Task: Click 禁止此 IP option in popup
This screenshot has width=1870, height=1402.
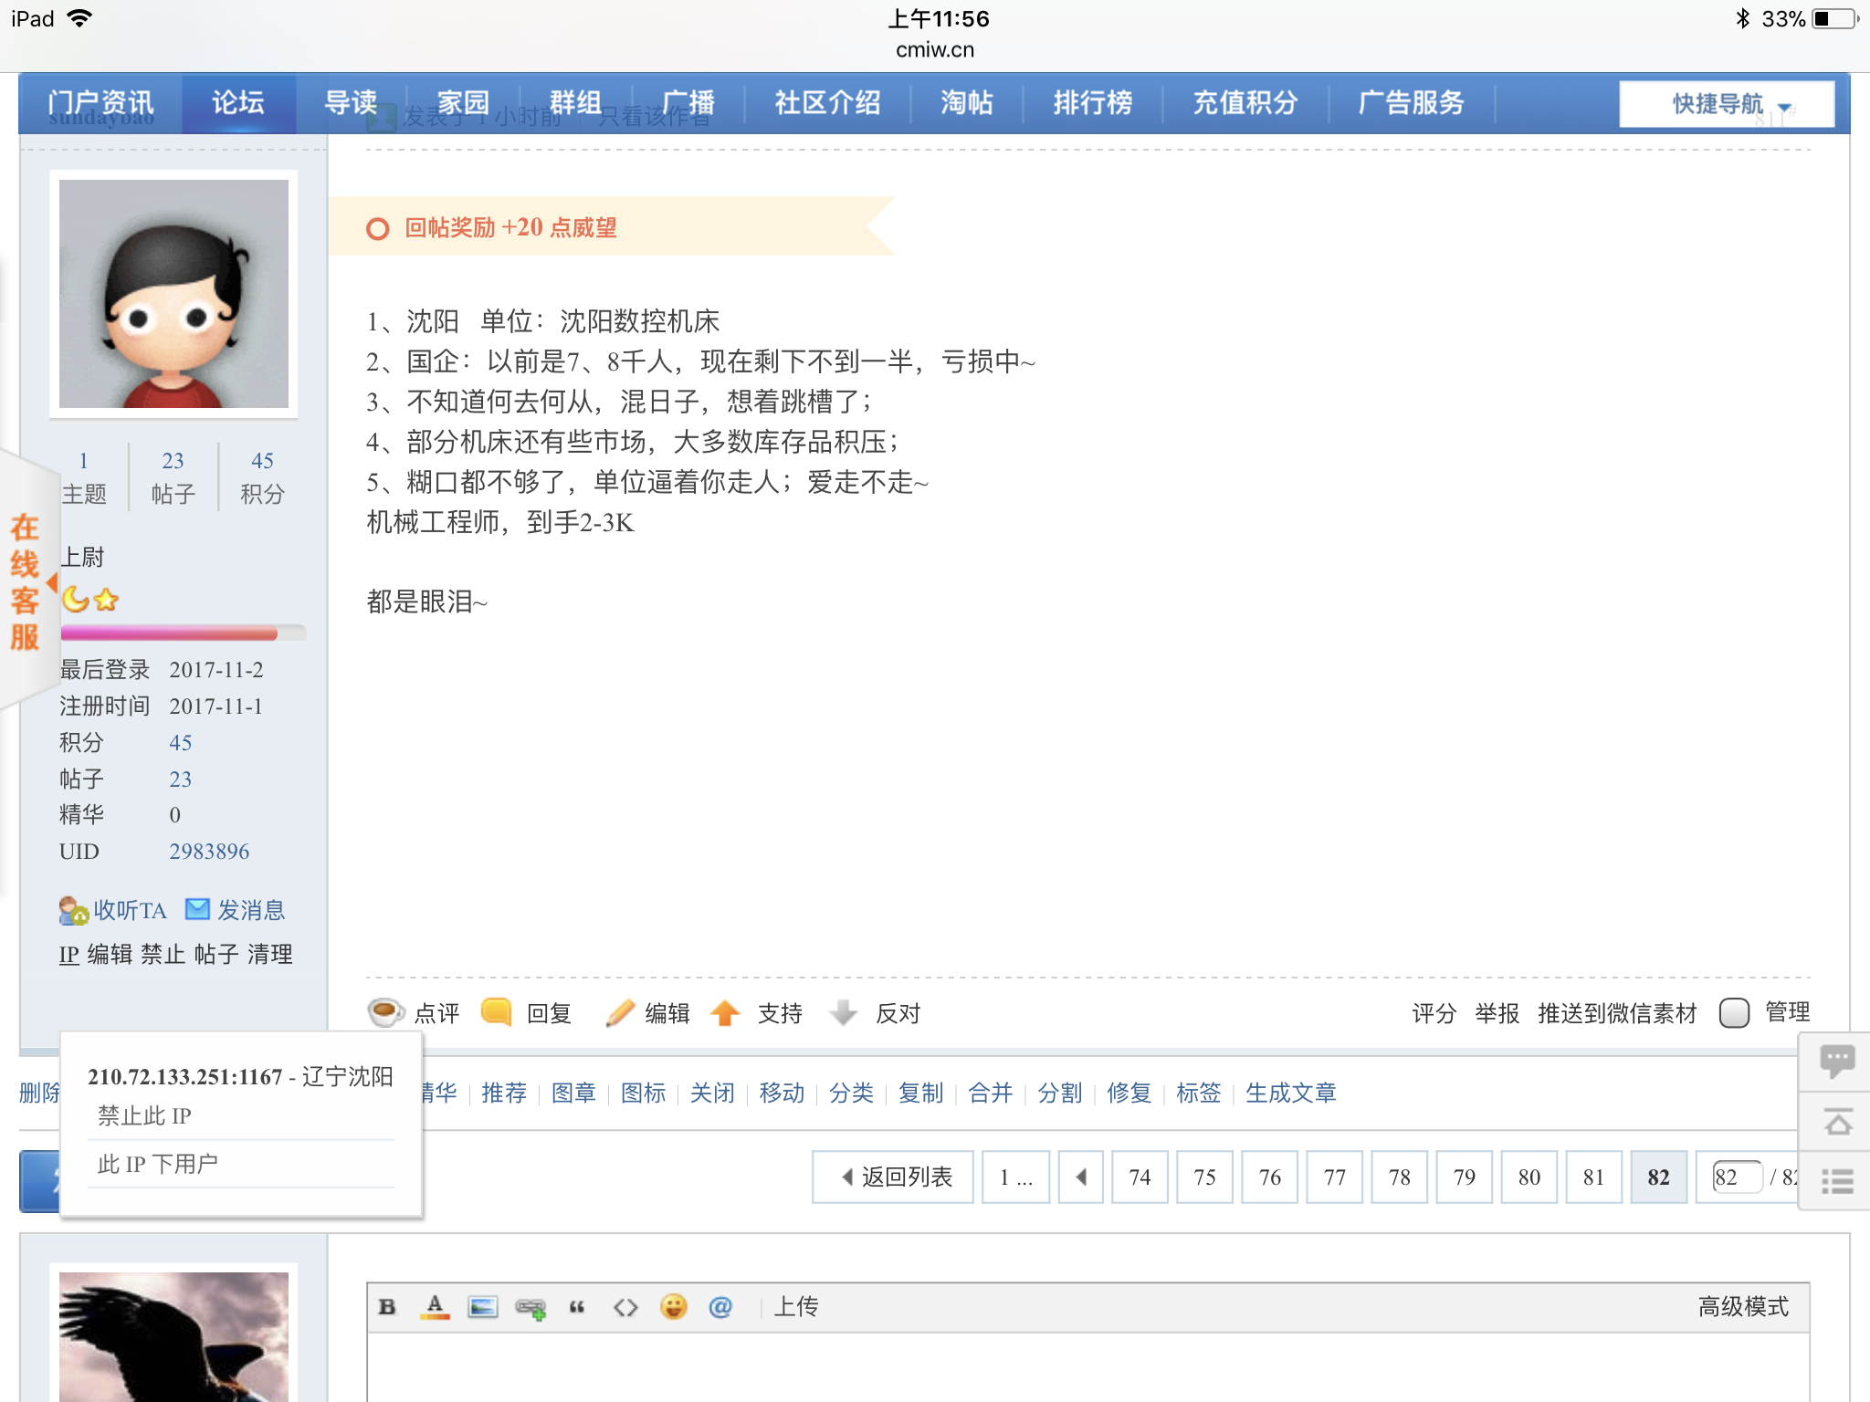Action: coord(144,1115)
